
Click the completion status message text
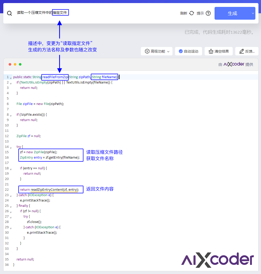220,32
